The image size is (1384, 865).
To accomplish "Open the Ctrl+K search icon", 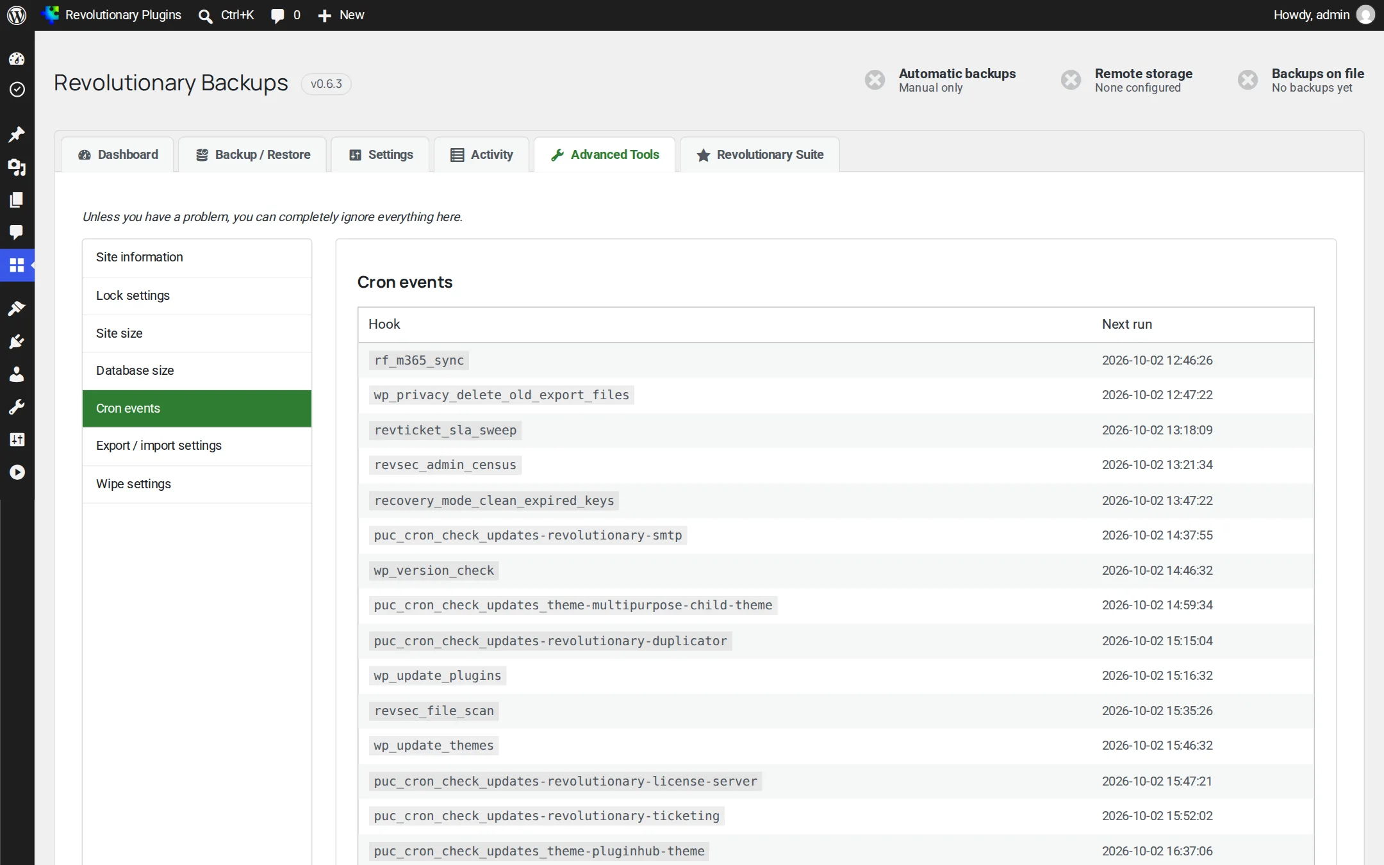I will (x=205, y=15).
